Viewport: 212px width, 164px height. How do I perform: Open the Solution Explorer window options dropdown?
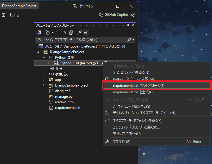tap(123, 26)
